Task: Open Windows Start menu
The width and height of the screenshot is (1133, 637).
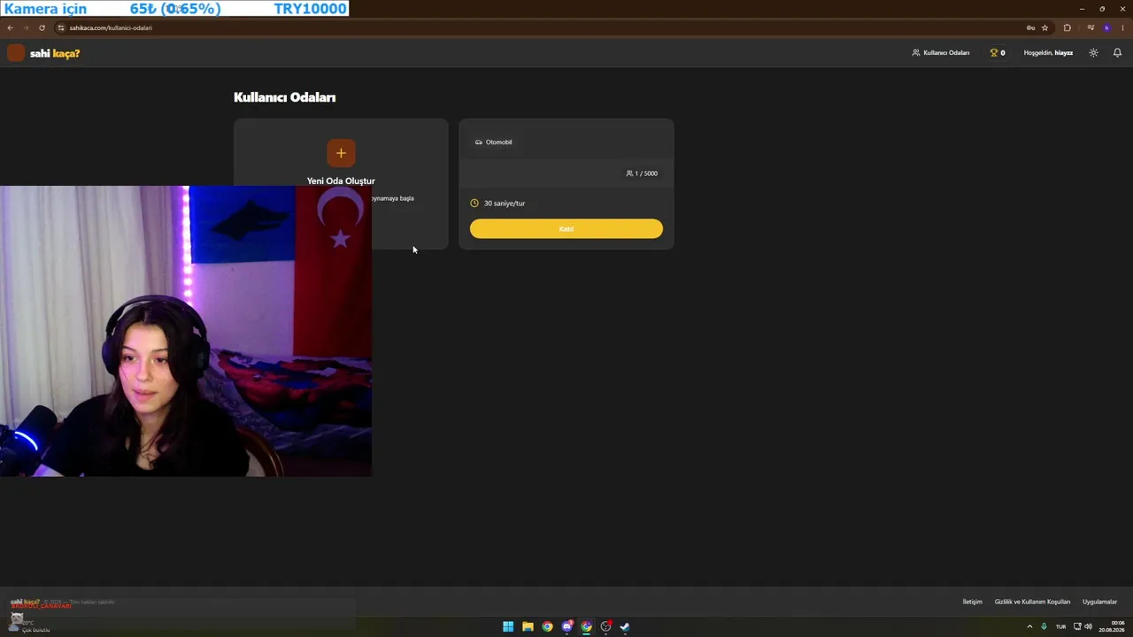Action: point(508,626)
